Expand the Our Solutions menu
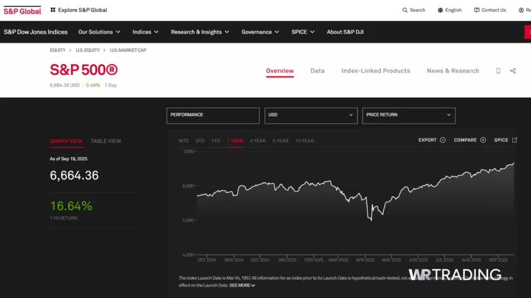 click(x=99, y=32)
